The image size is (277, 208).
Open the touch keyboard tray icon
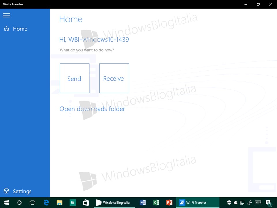click(258, 203)
